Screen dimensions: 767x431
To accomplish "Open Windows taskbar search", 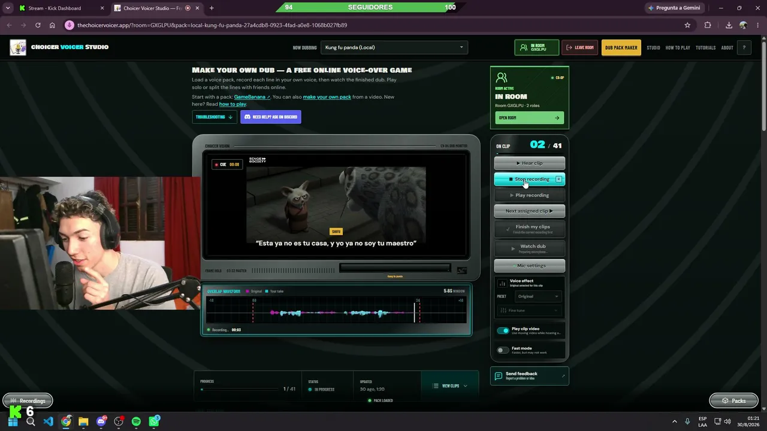I will (31, 421).
